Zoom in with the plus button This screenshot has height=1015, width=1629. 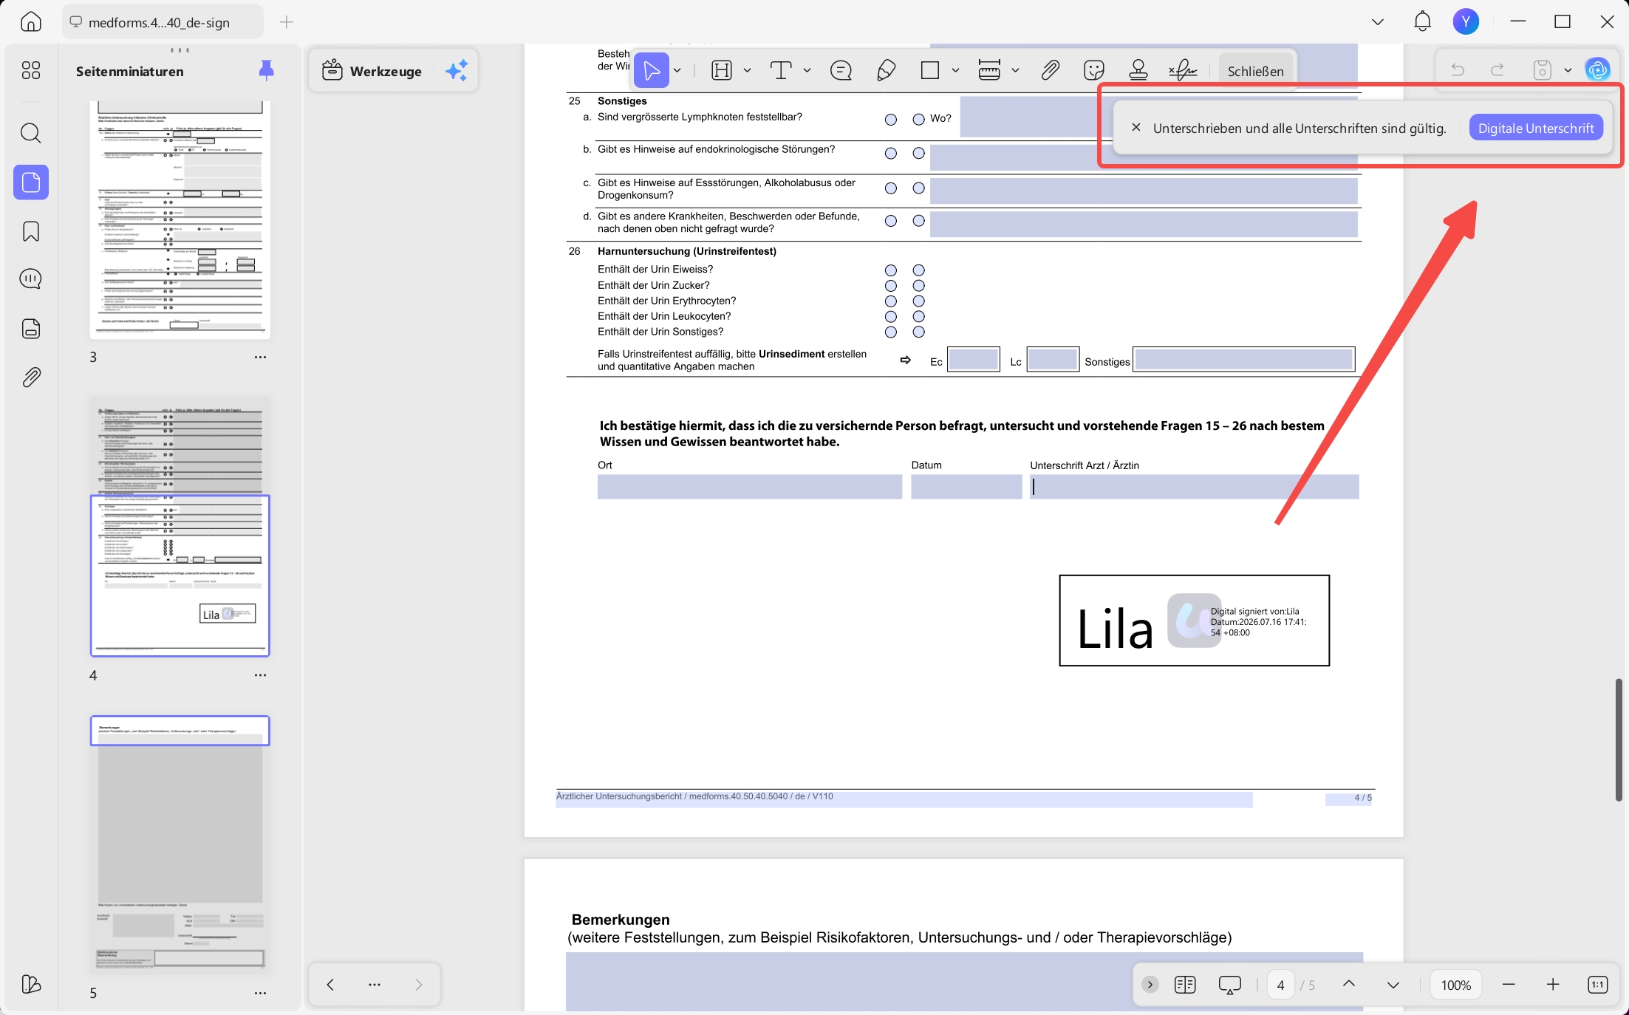click(x=1553, y=984)
